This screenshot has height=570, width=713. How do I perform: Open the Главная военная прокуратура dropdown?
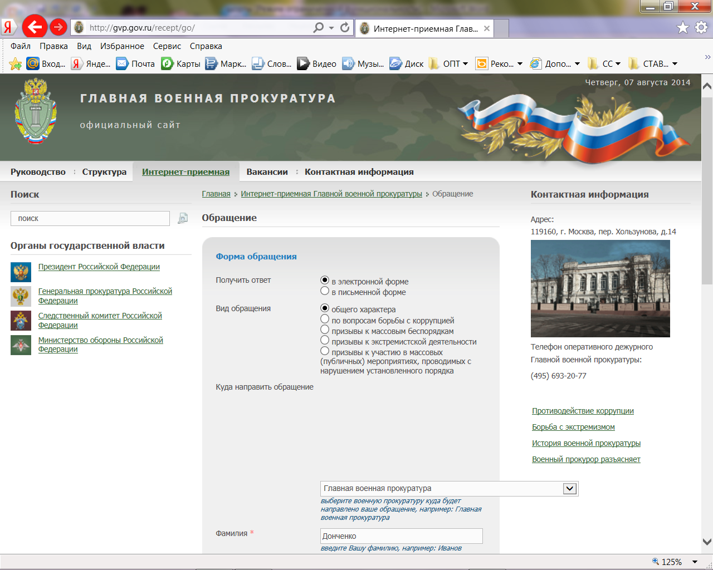570,488
